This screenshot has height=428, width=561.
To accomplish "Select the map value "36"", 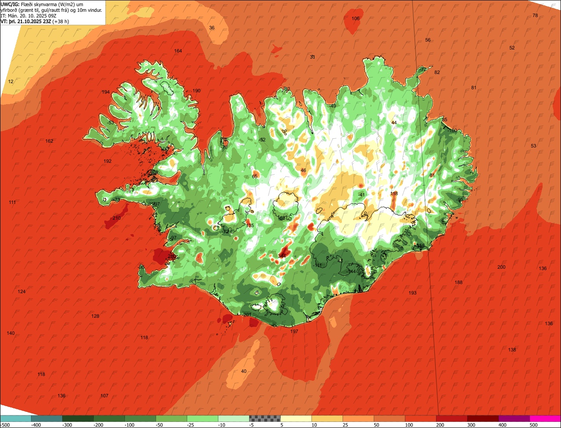I will 212,28.
